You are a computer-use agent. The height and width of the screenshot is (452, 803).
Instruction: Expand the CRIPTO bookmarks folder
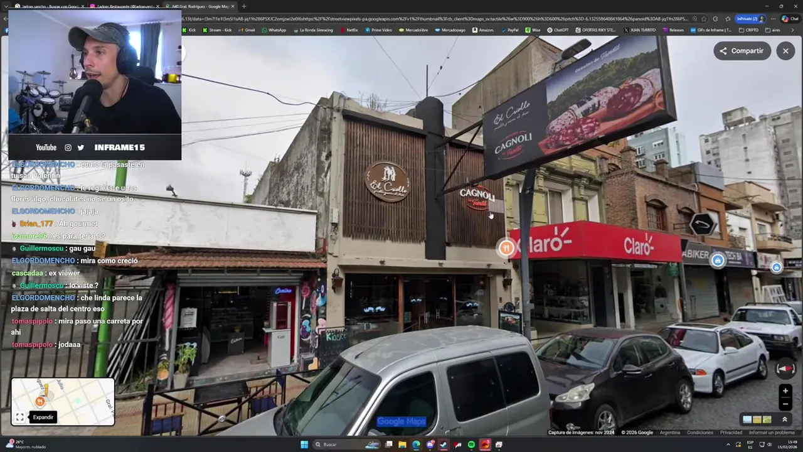pyautogui.click(x=748, y=30)
